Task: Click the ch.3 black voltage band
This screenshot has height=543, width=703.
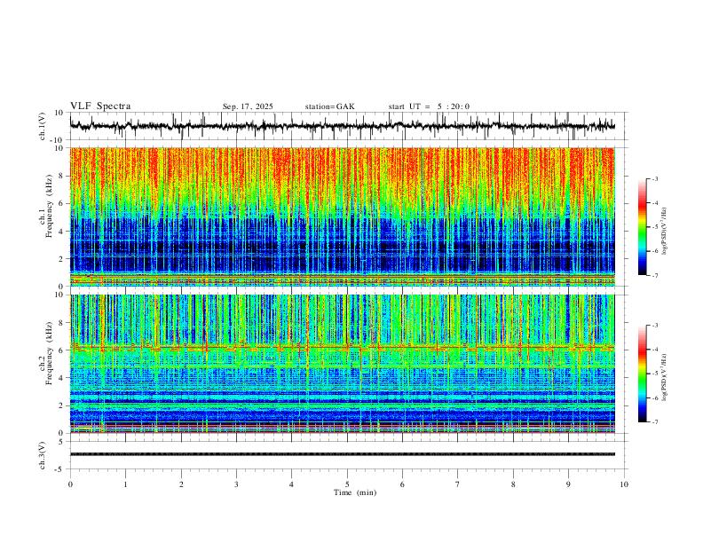Action: [x=342, y=454]
